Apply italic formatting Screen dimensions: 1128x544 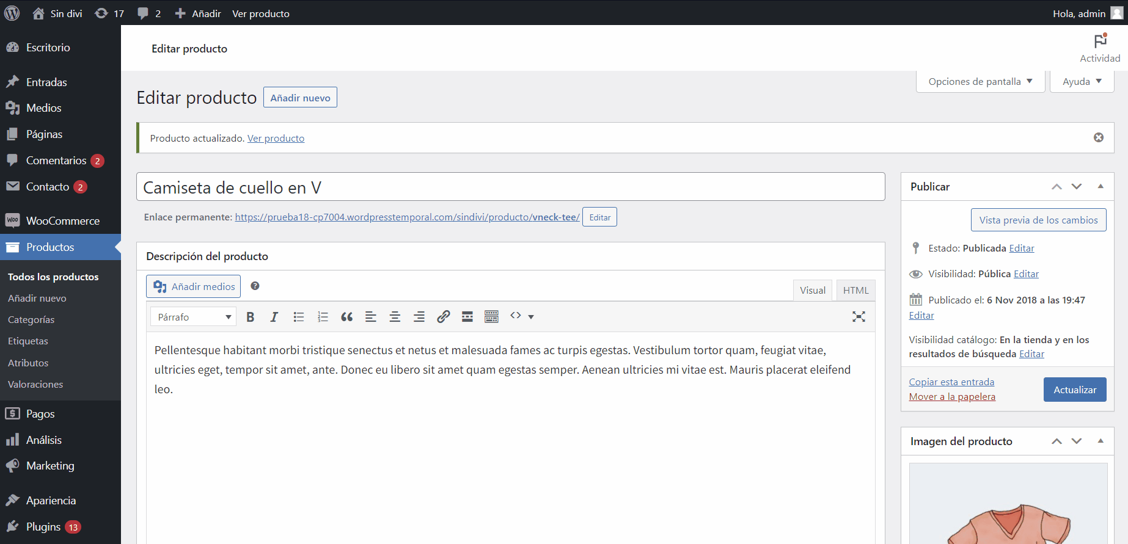(274, 317)
